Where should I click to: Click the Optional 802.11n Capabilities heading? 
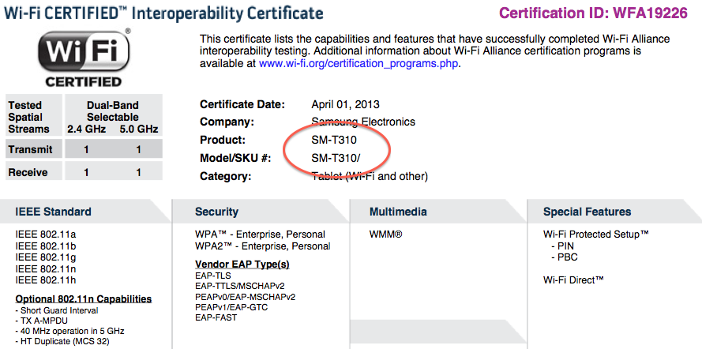[84, 299]
